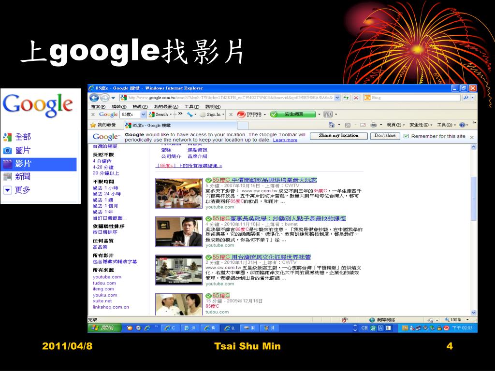Image resolution: width=495 pixels, height=371 pixels.
Task: Click the Trend Micro wireless signal icon
Action: [x=328, y=114]
